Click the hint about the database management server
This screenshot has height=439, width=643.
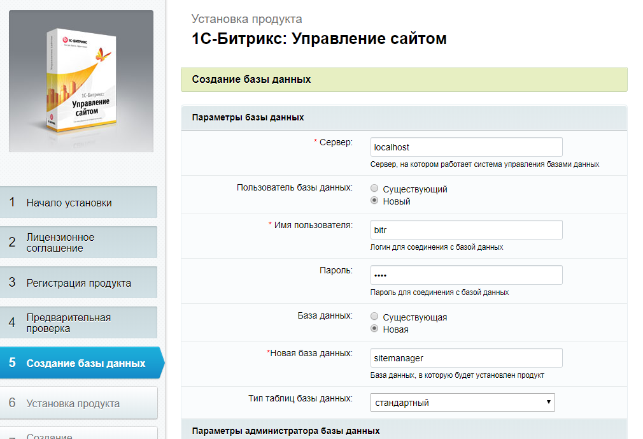(484, 164)
